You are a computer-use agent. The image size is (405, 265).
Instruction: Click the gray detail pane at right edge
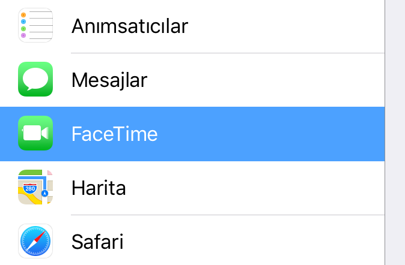coord(395,132)
